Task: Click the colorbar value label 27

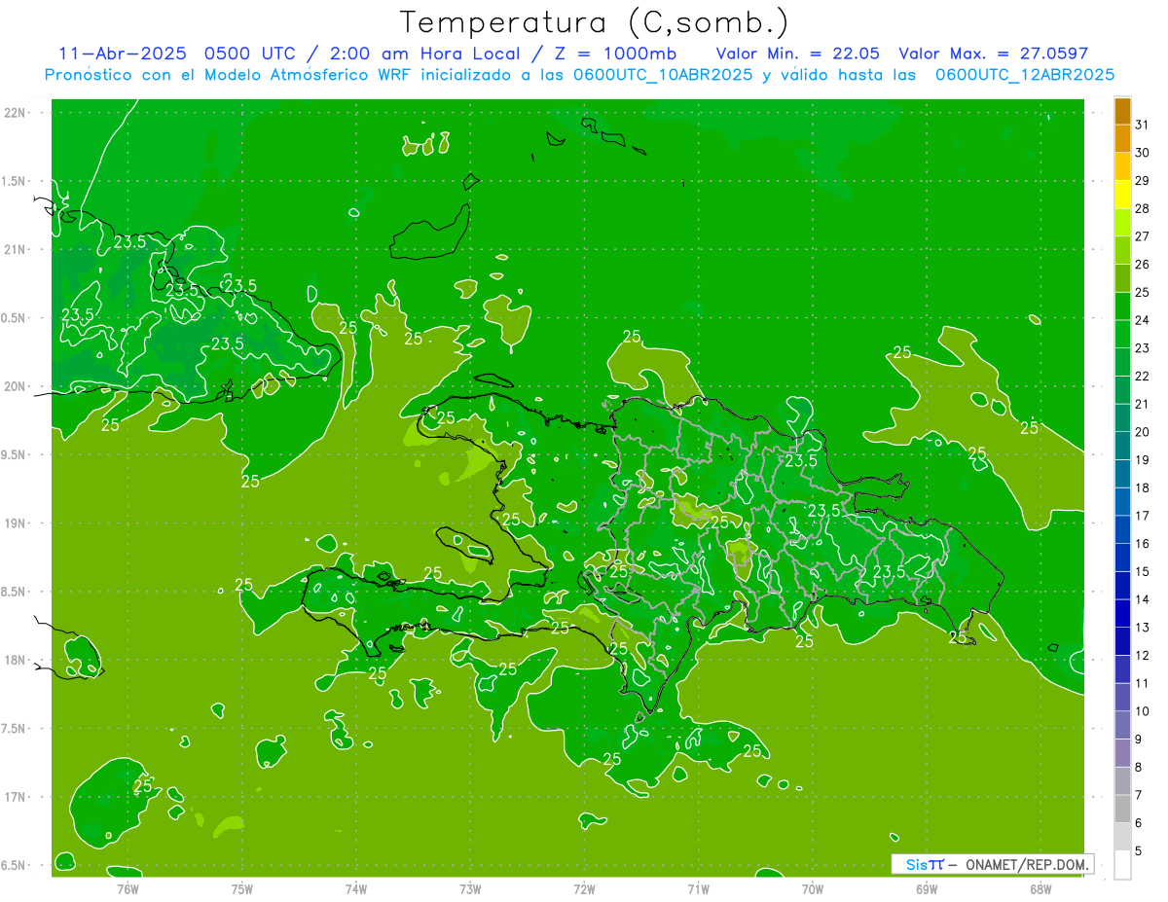Action: tap(1143, 235)
